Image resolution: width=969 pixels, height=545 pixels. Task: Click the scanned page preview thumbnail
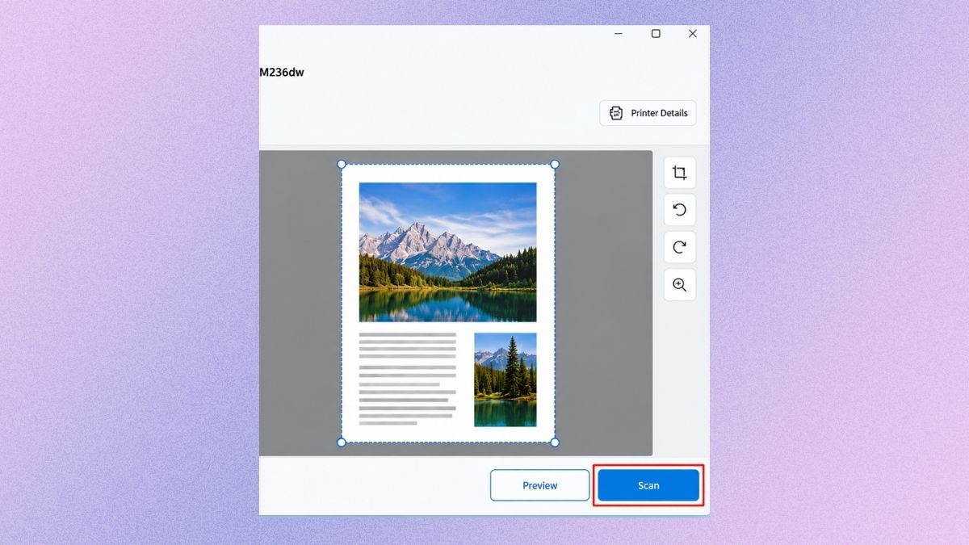(448, 303)
